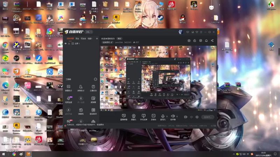Open the 歌词助手 lyrics tool

(x=93, y=111)
